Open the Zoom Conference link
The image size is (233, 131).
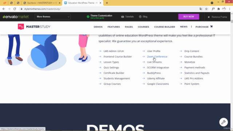tap(157, 57)
